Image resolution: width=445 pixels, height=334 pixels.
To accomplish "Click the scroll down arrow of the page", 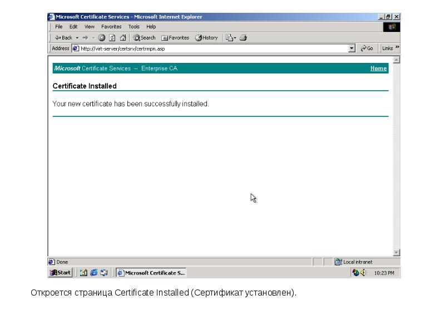I will click(396, 252).
